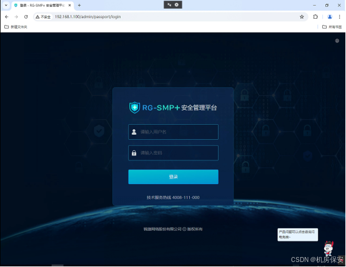Open a new browser tab
This screenshot has width=346, height=267.
pos(79,5)
